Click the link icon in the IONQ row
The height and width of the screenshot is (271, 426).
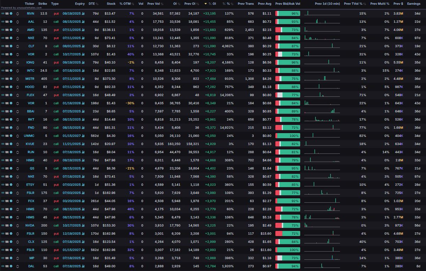(x=3, y=62)
